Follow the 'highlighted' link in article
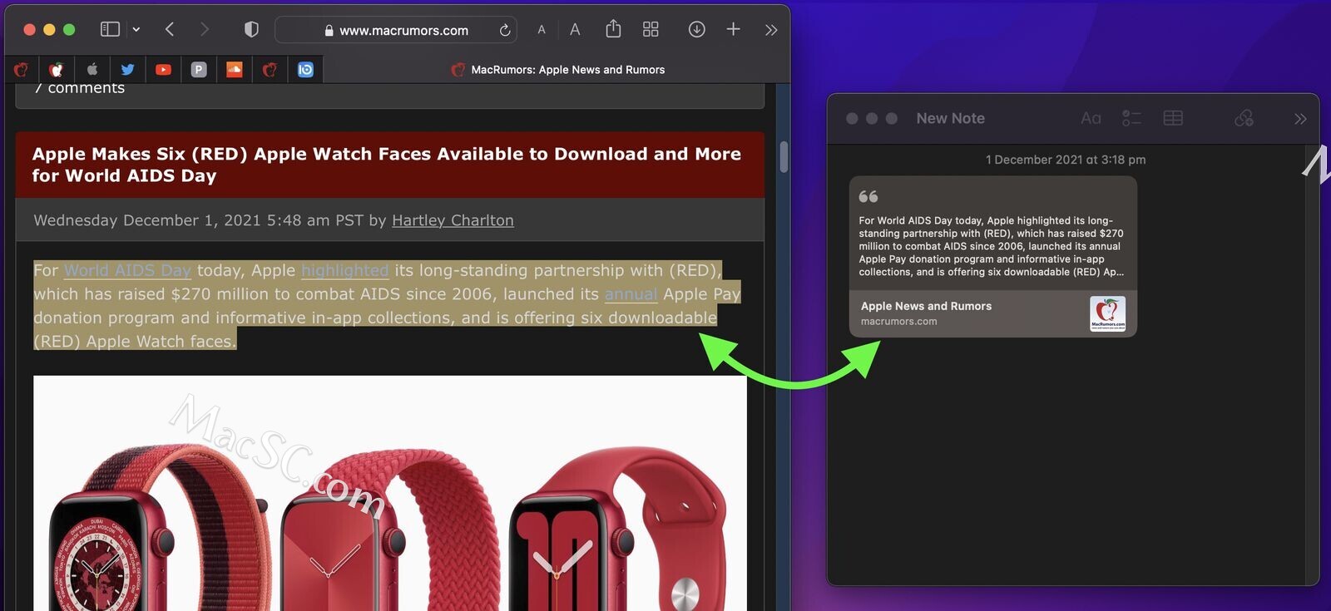 (x=344, y=270)
